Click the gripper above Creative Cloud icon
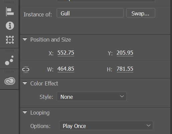 click(9, 72)
